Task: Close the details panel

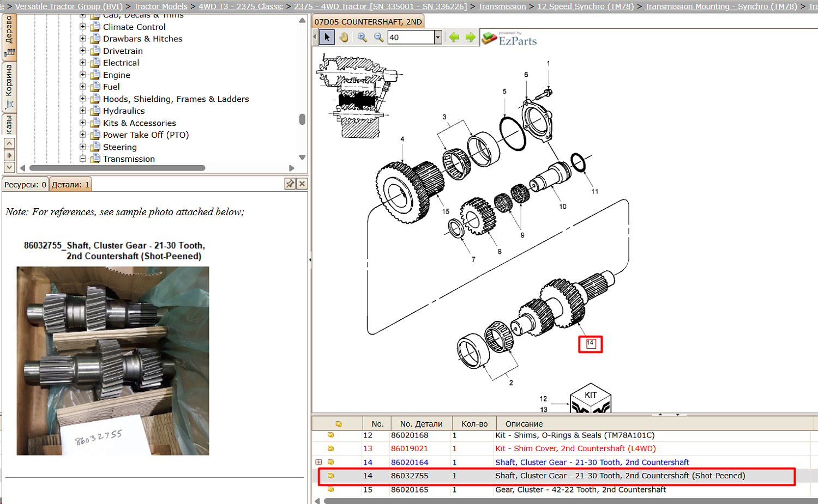Action: pyautogui.click(x=302, y=184)
